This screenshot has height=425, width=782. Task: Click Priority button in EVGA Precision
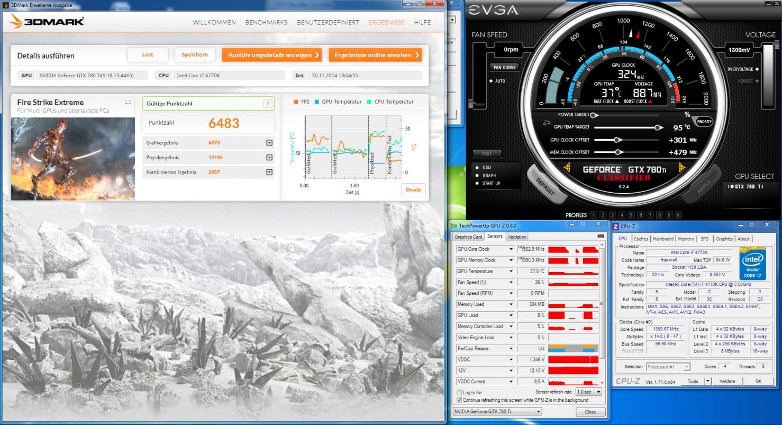click(x=704, y=121)
